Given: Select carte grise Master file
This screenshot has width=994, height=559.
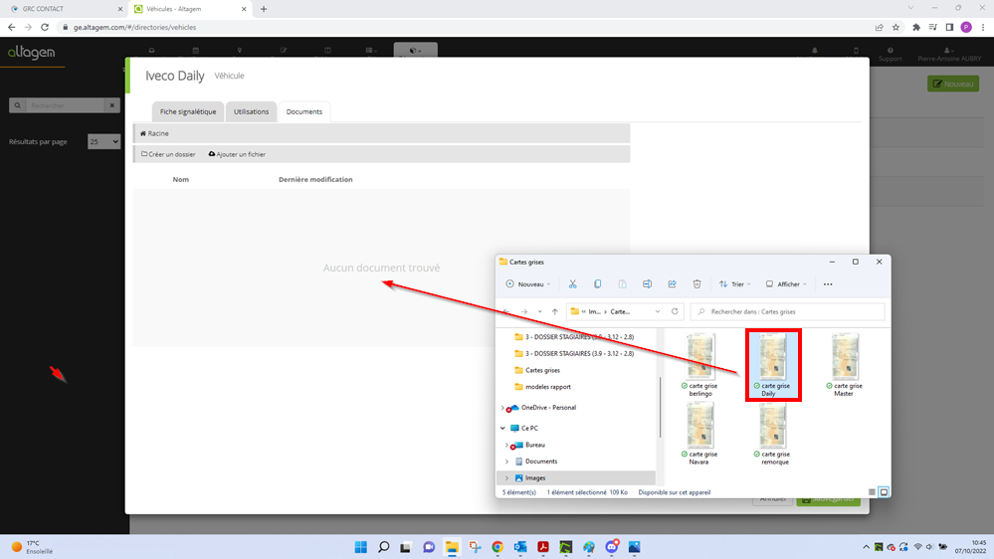Looking at the screenshot, I should coord(845,365).
